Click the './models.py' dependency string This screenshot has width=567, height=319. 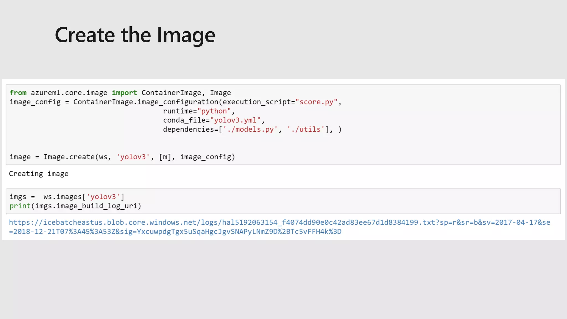pos(250,129)
